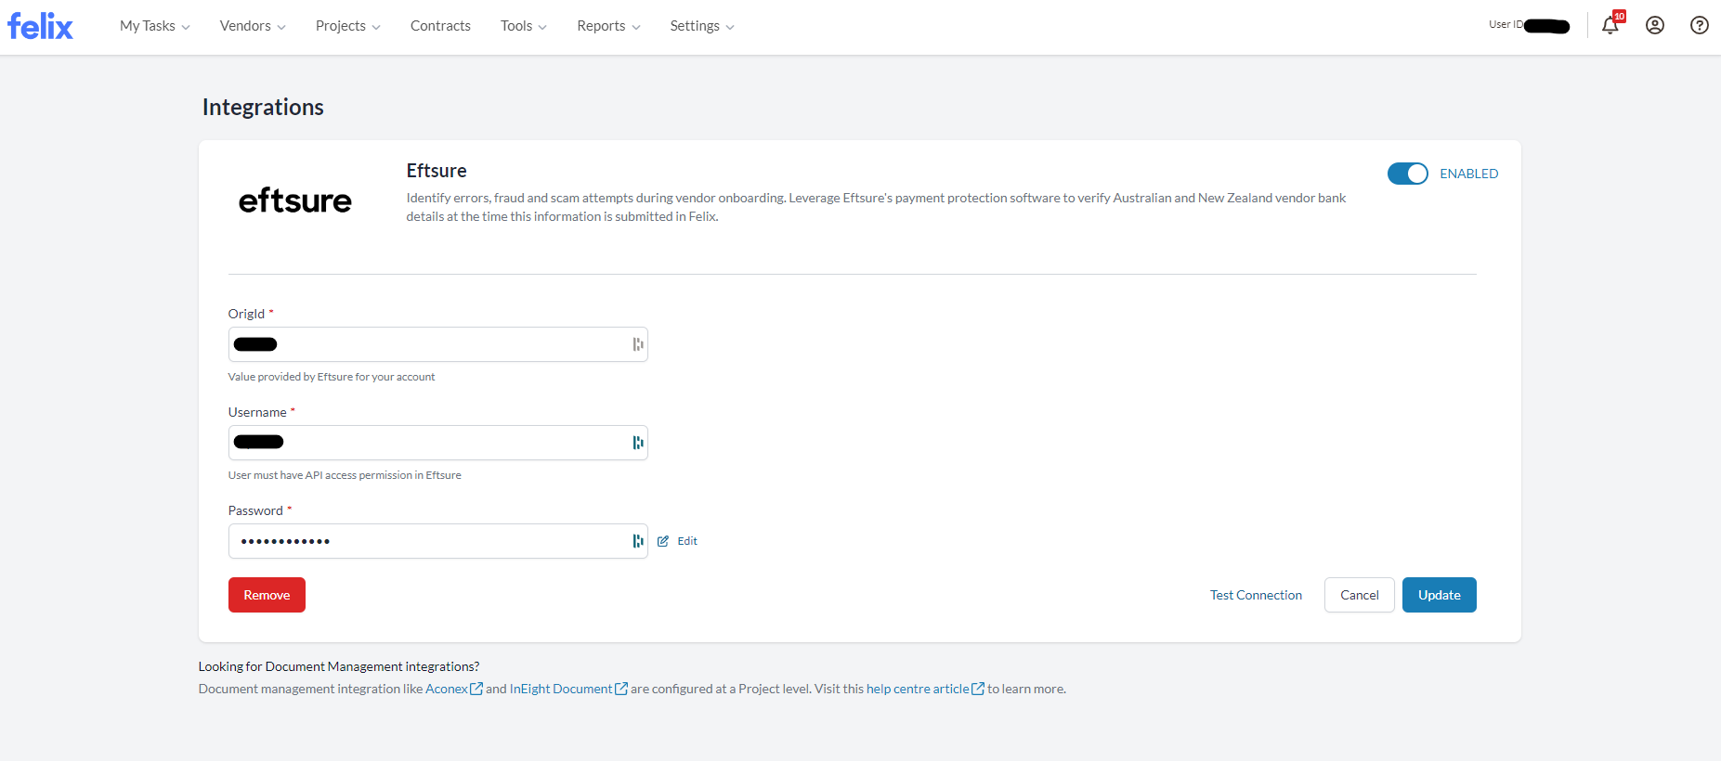The height and width of the screenshot is (761, 1721).
Task: Click Test Connection
Action: 1256,595
